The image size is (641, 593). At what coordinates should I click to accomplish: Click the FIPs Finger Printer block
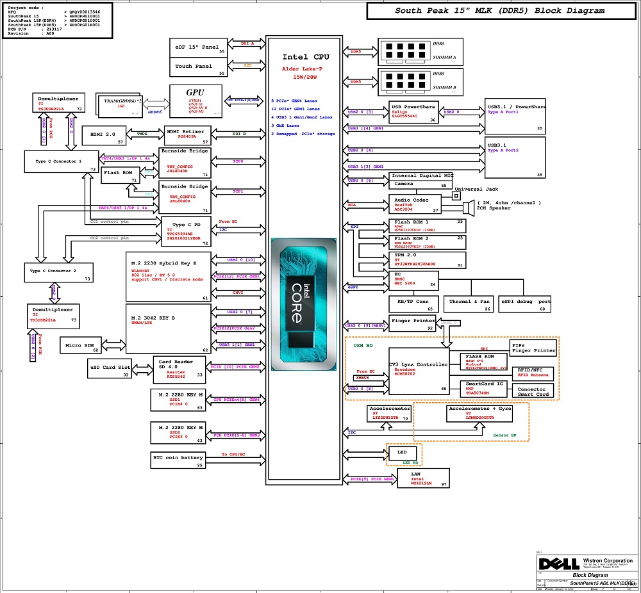533,348
